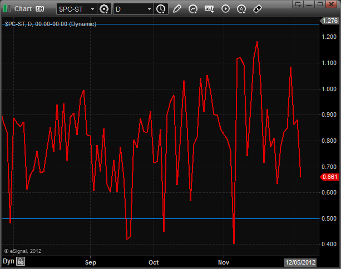Select the pencil drawing tool

(177, 9)
